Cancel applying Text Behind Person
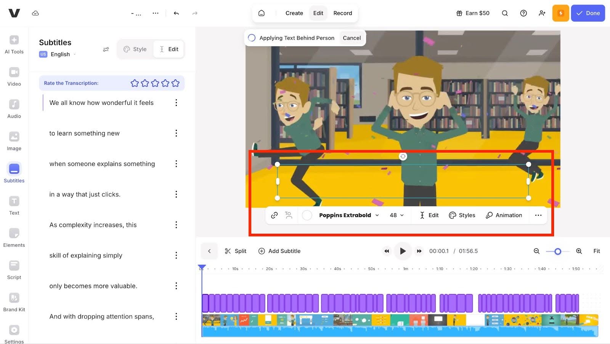The image size is (610, 344). pos(352,38)
